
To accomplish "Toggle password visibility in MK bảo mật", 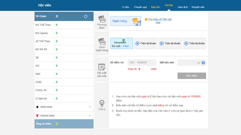I will tap(198, 63).
